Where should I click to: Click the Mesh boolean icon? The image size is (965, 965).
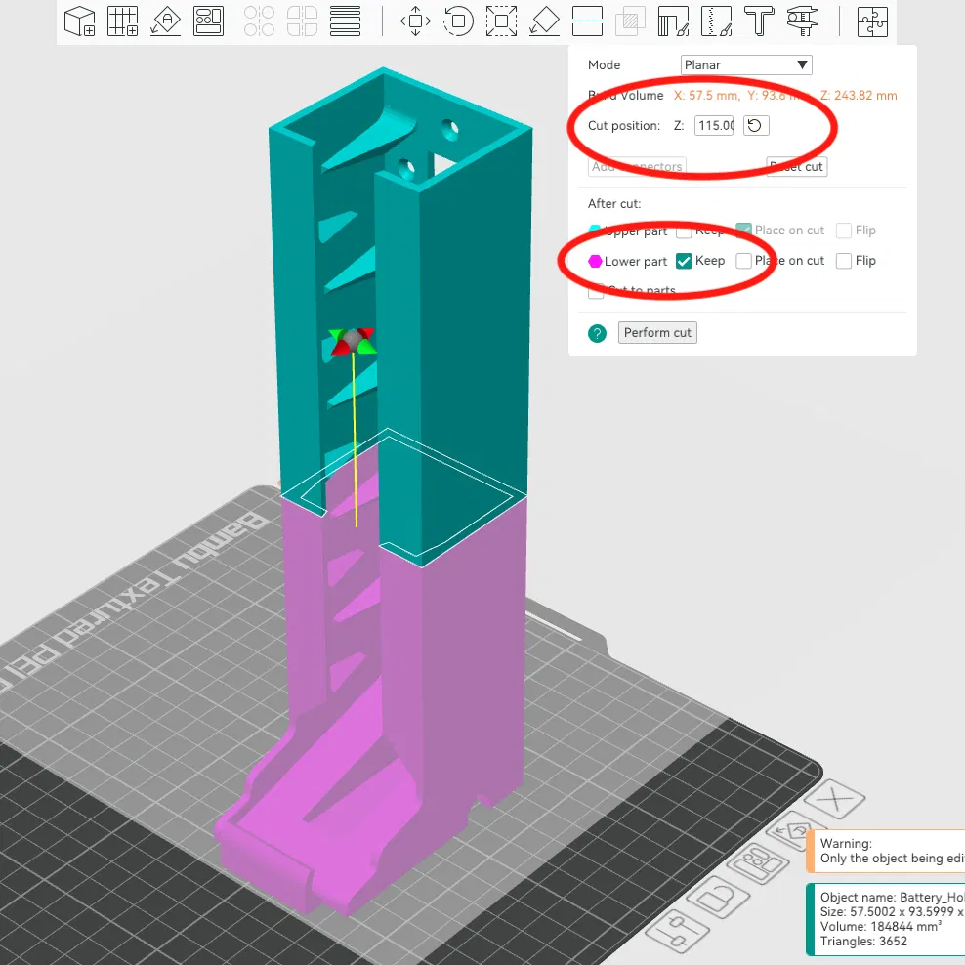[630, 21]
